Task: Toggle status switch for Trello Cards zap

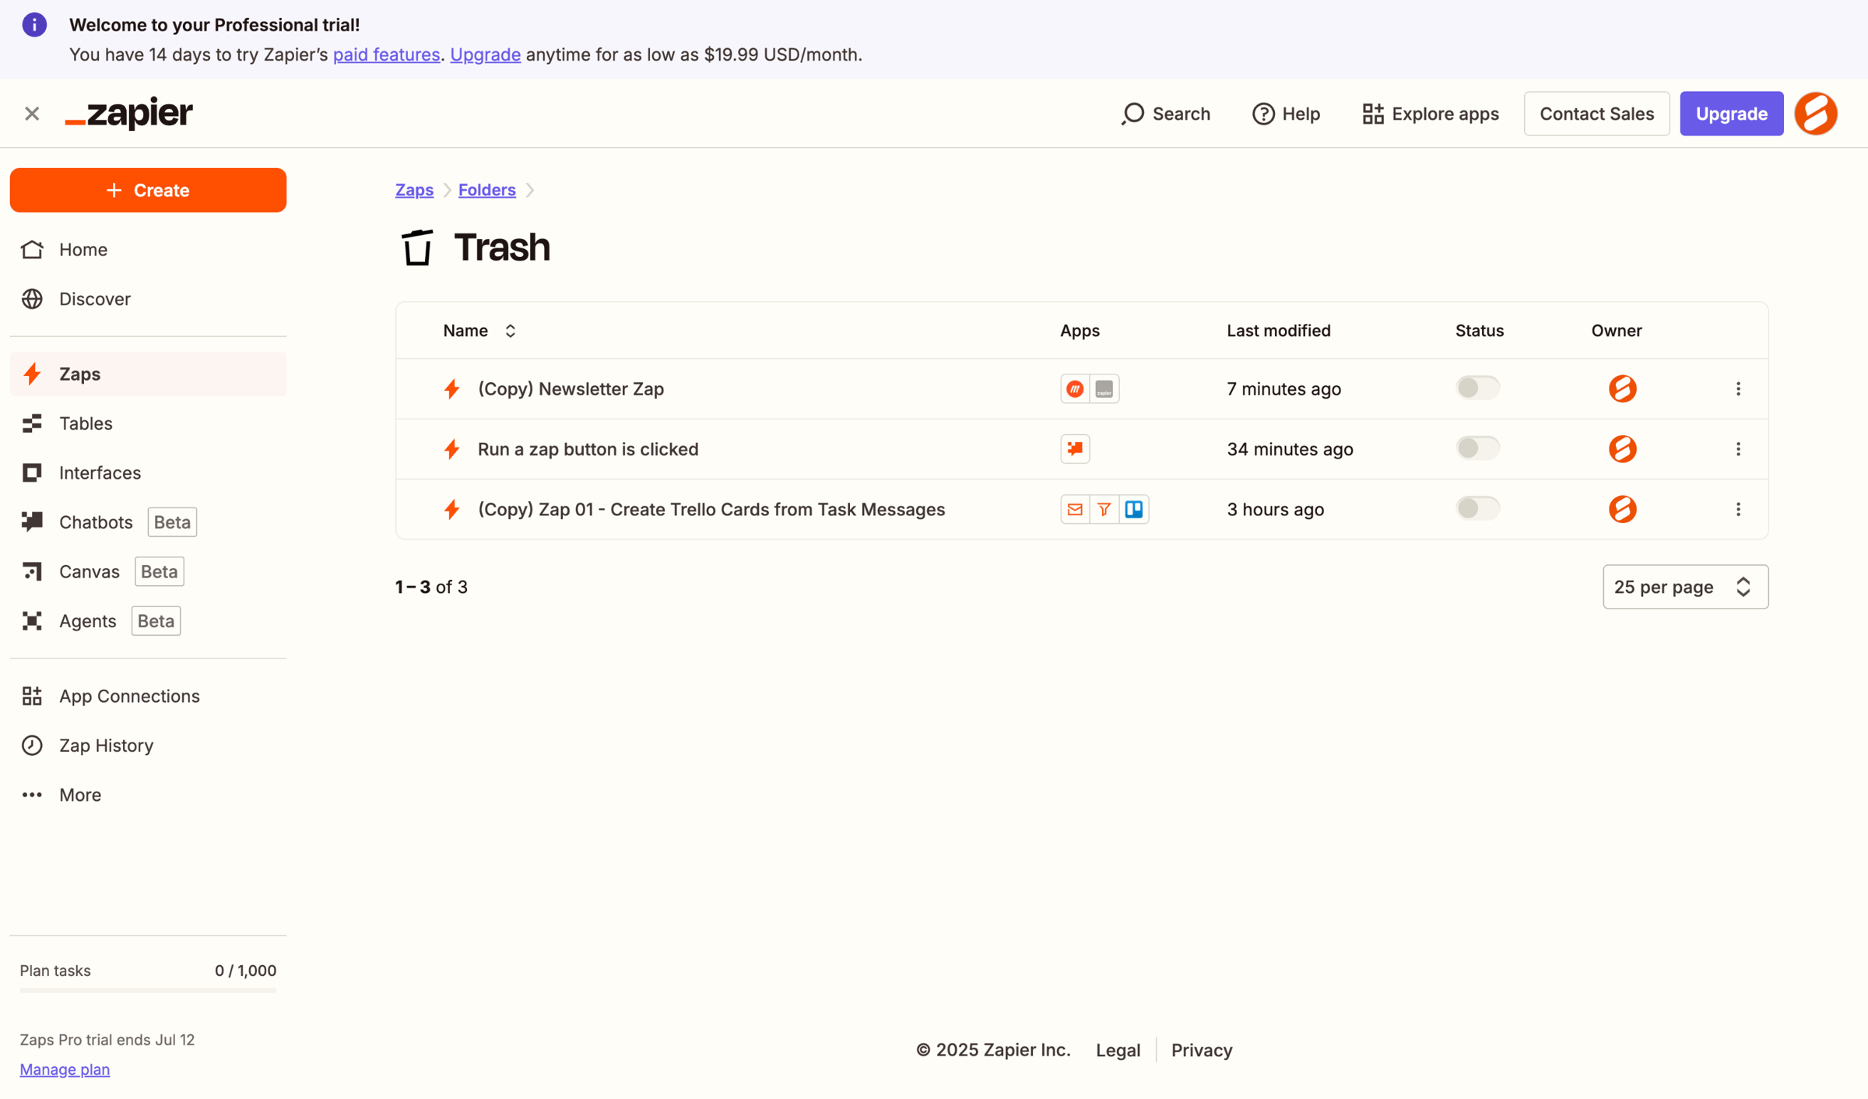Action: point(1477,508)
